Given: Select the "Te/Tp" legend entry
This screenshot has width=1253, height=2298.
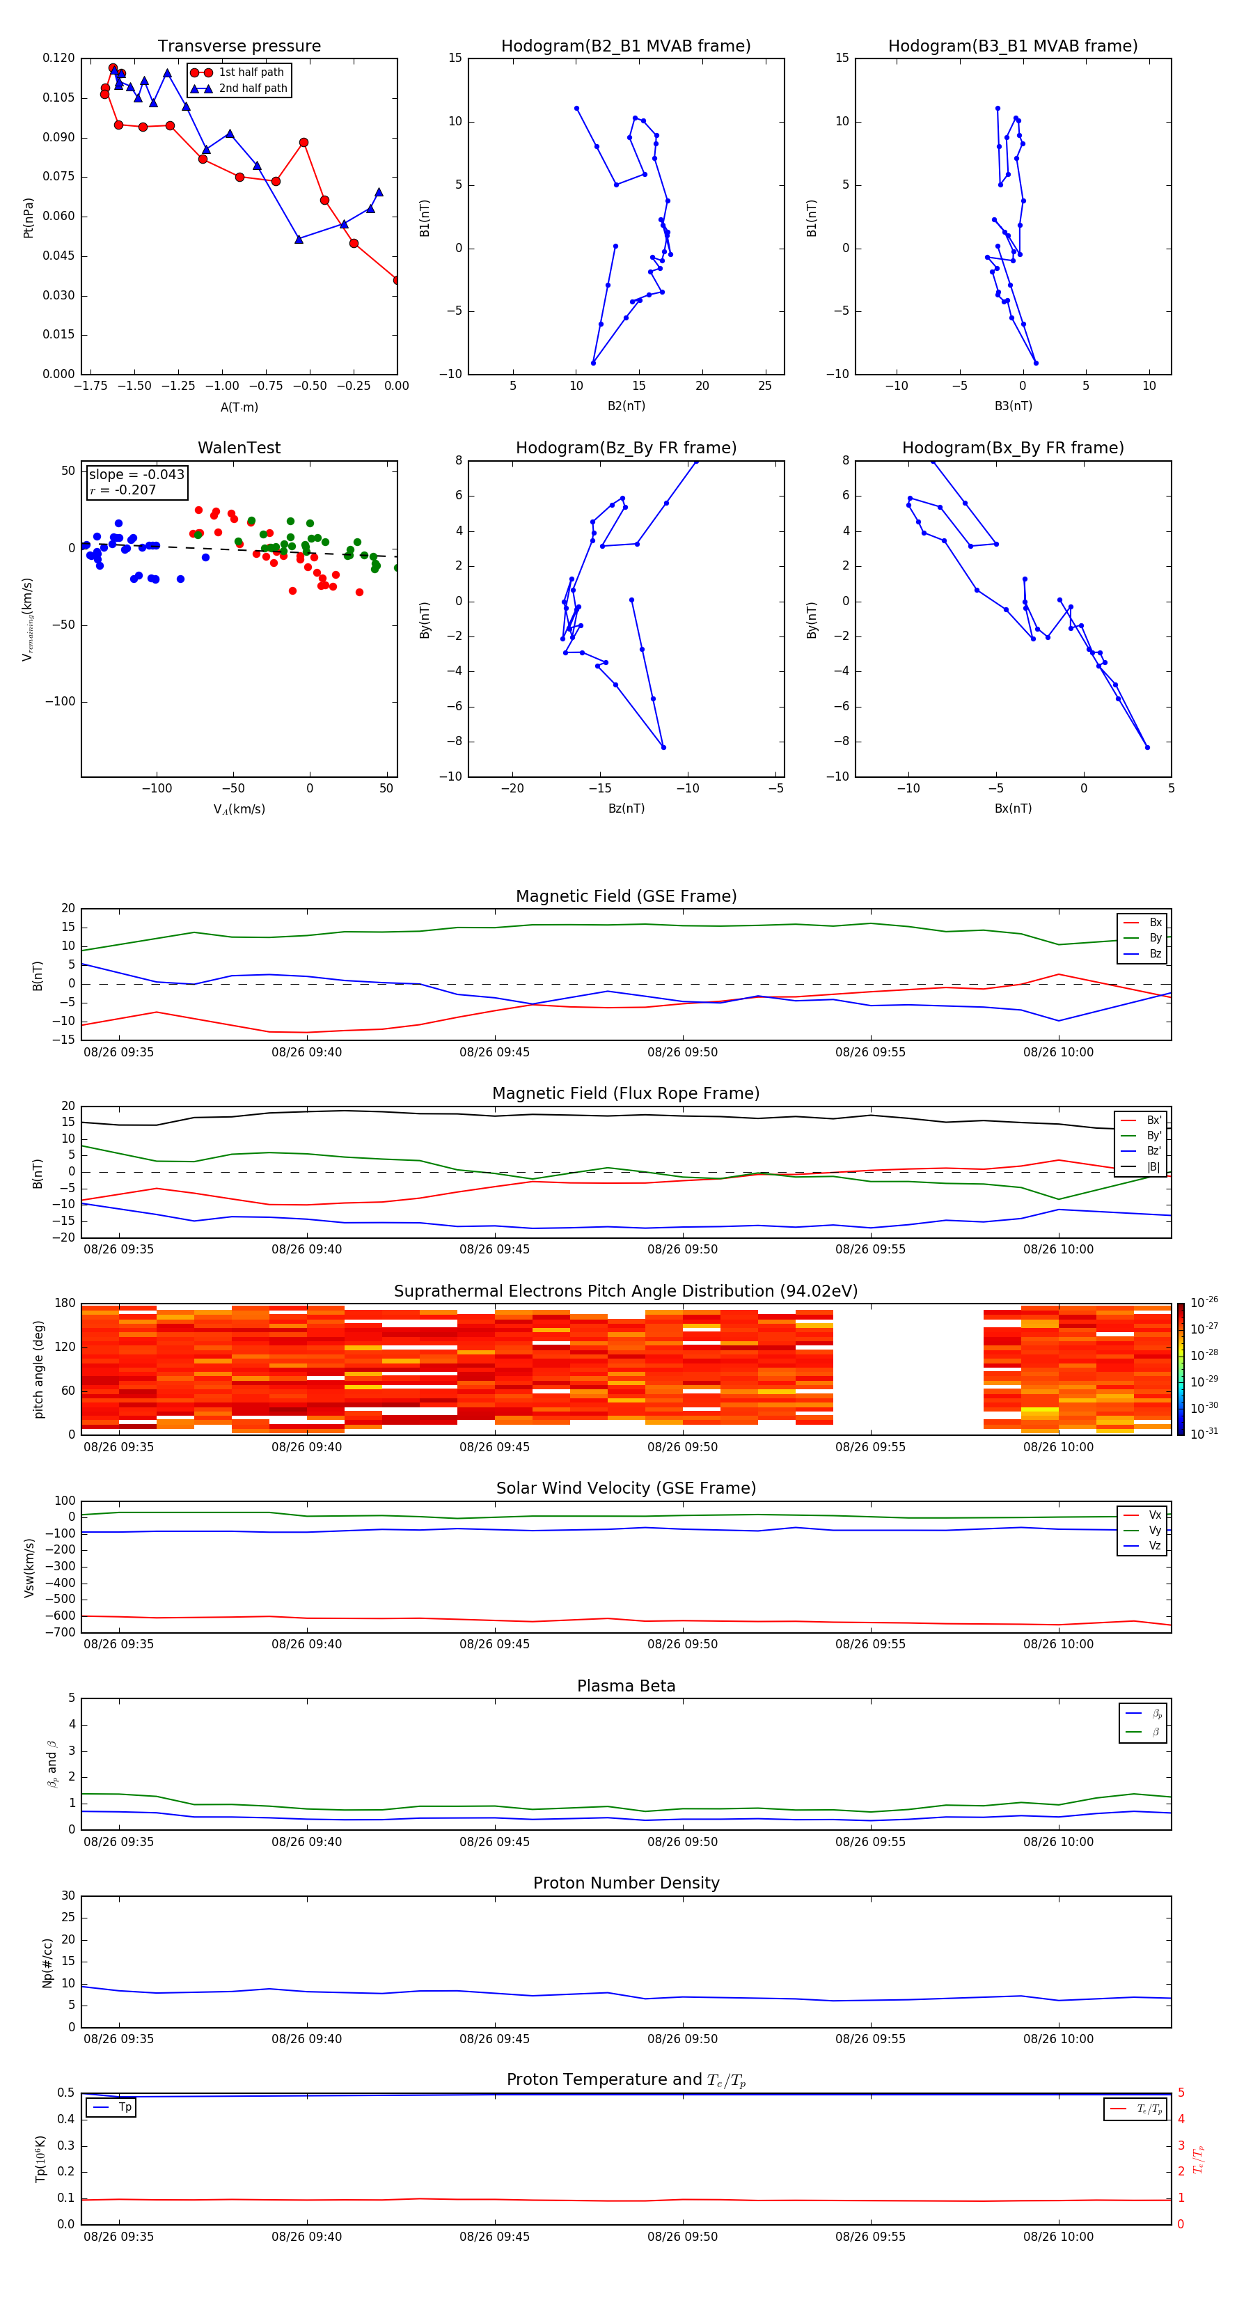Looking at the screenshot, I should (1136, 2109).
